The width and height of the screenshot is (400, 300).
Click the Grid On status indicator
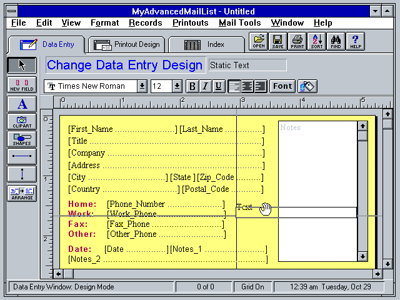(252, 287)
